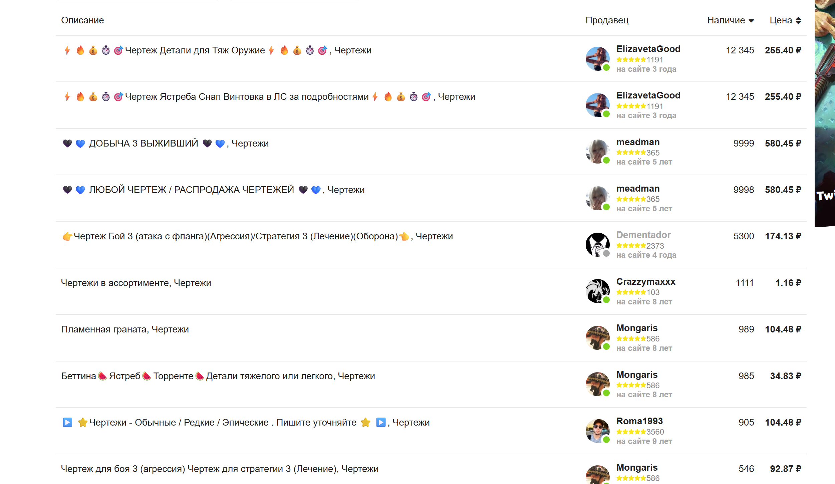
Task: Click Mongaris avatar in Пламенная граната row
Action: 597,338
